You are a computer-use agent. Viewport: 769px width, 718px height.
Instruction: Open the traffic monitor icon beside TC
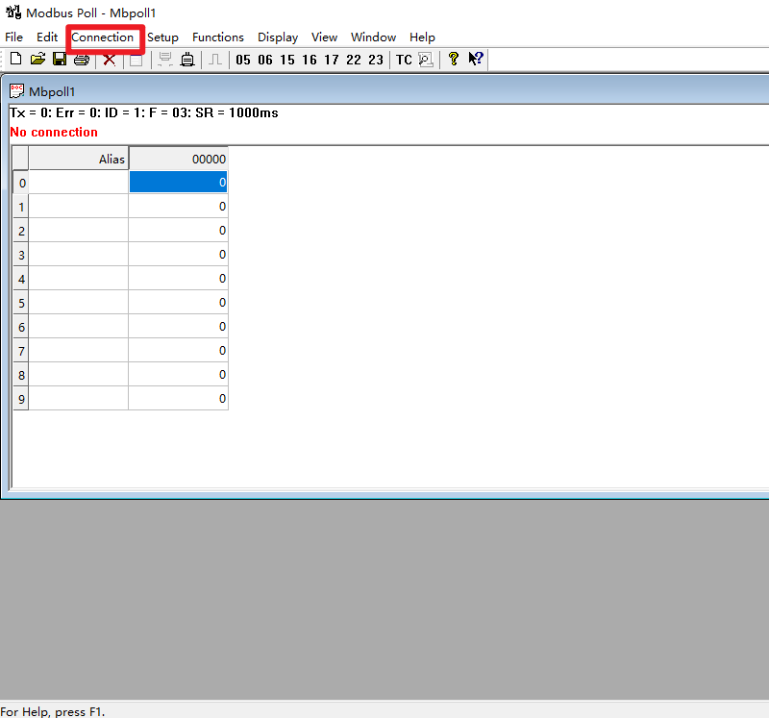[x=426, y=60]
